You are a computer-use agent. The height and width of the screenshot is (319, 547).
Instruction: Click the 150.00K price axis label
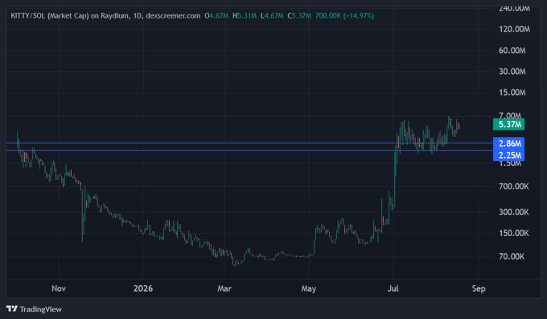click(514, 233)
